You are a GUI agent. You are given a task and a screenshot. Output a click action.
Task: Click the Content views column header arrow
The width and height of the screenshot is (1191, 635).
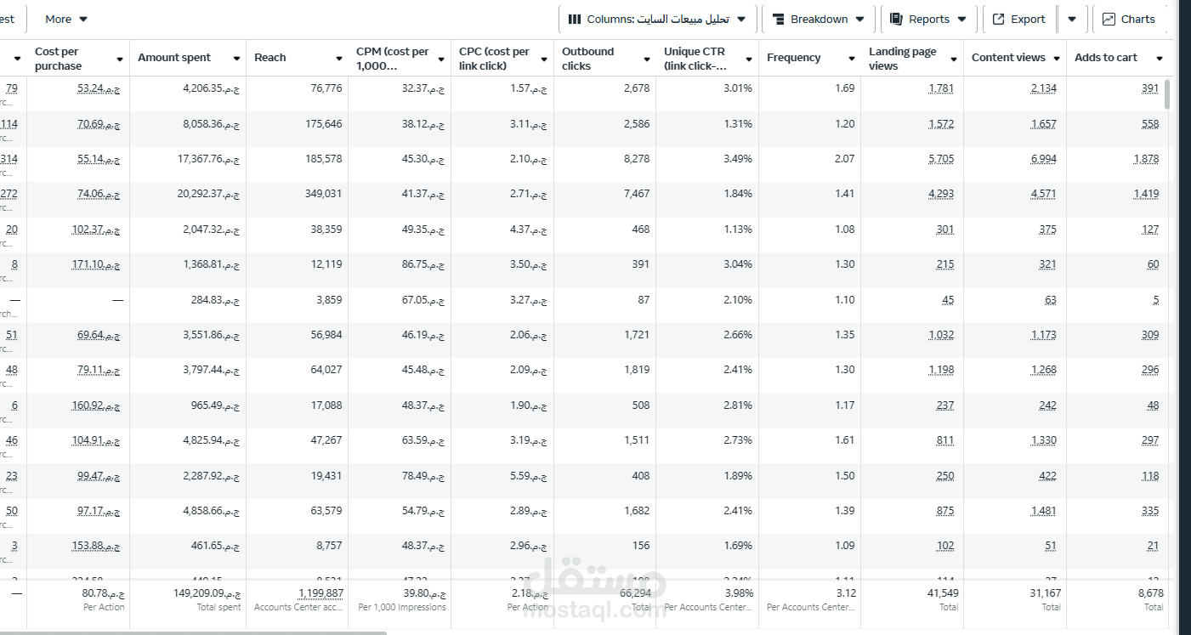click(1057, 59)
